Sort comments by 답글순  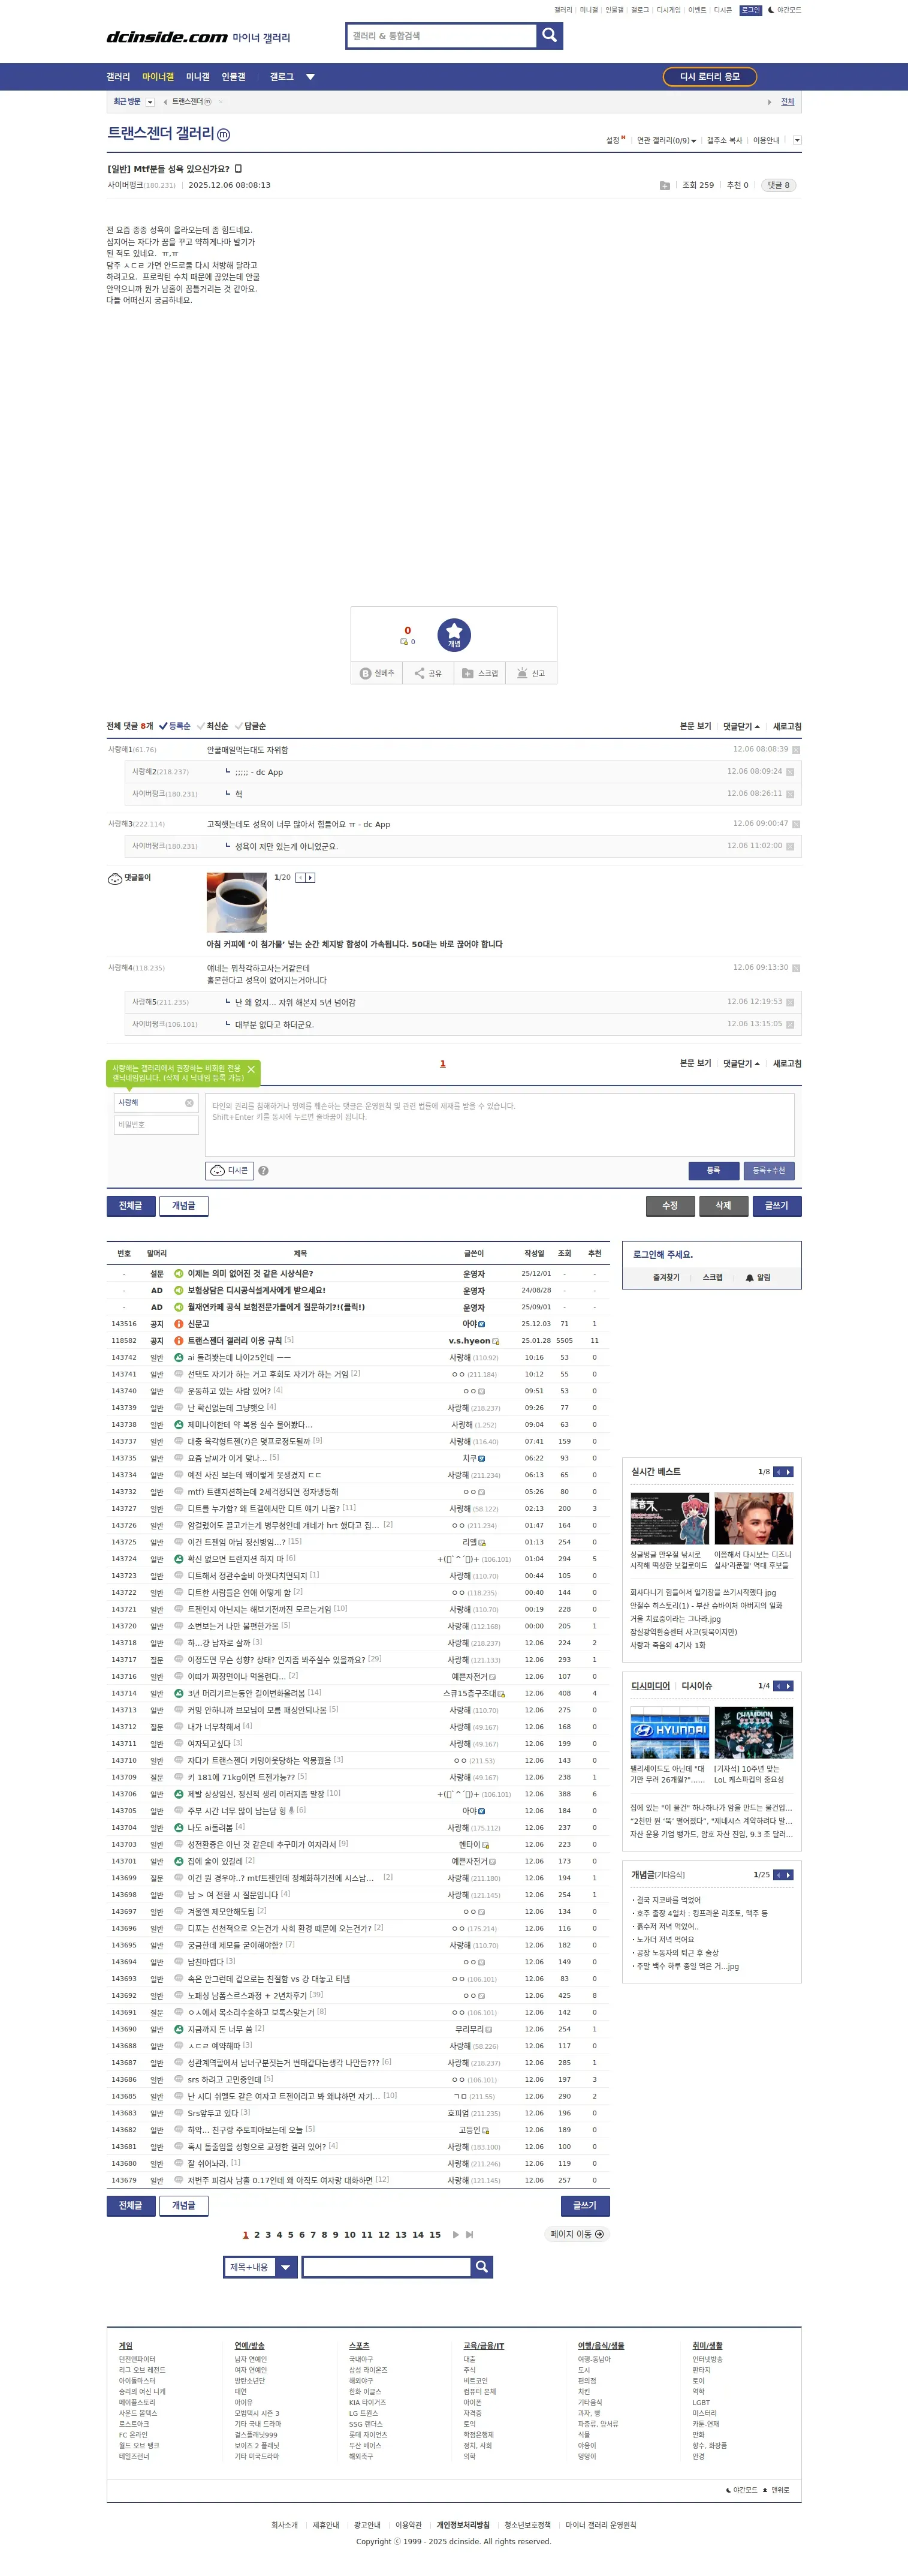point(250,726)
